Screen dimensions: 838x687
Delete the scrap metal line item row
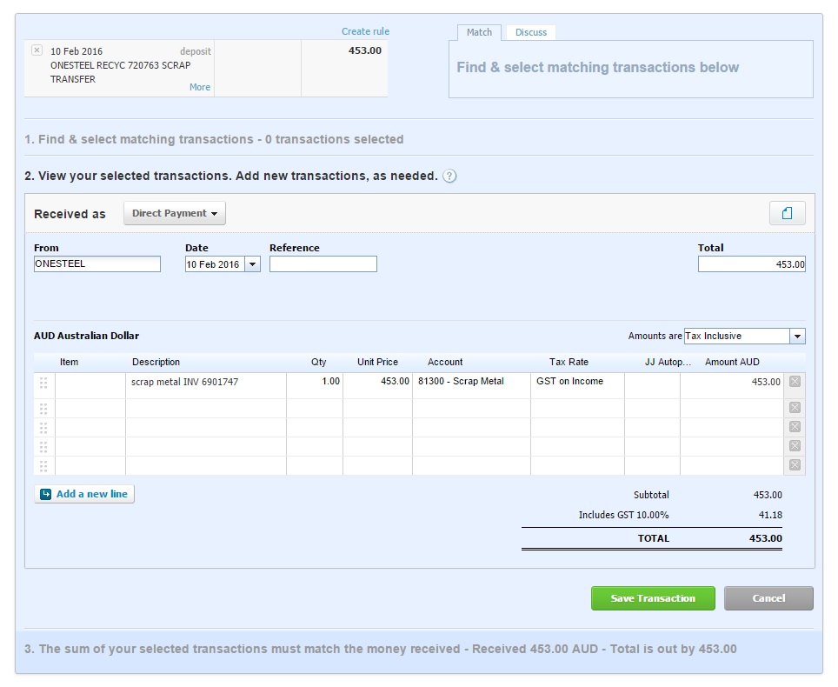click(x=795, y=382)
